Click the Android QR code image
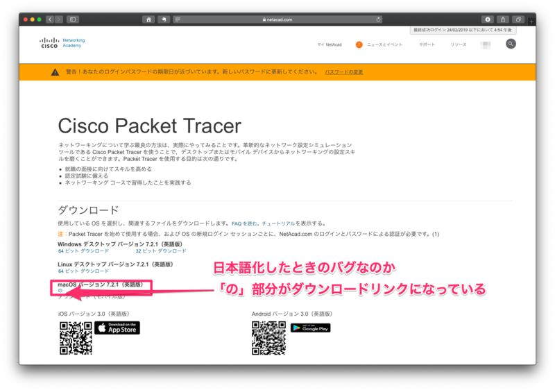 (x=268, y=338)
